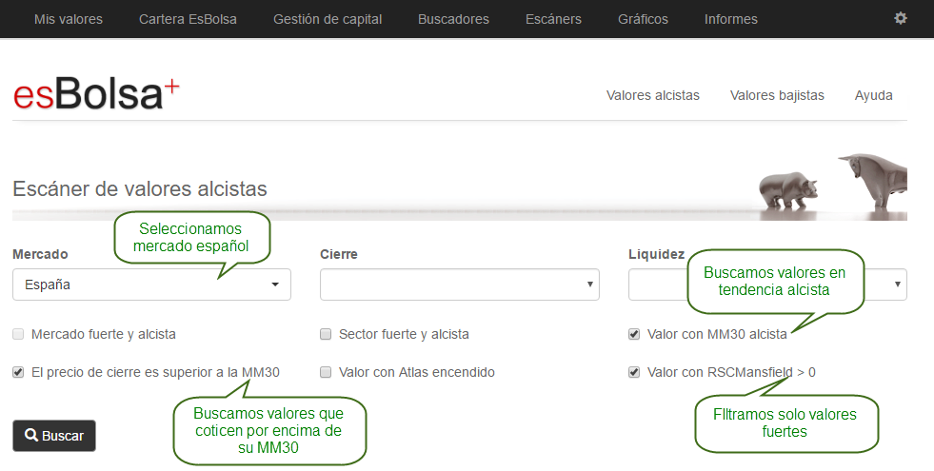This screenshot has height=471, width=934.
Task: Click the Liquidez field label
Action: point(656,254)
